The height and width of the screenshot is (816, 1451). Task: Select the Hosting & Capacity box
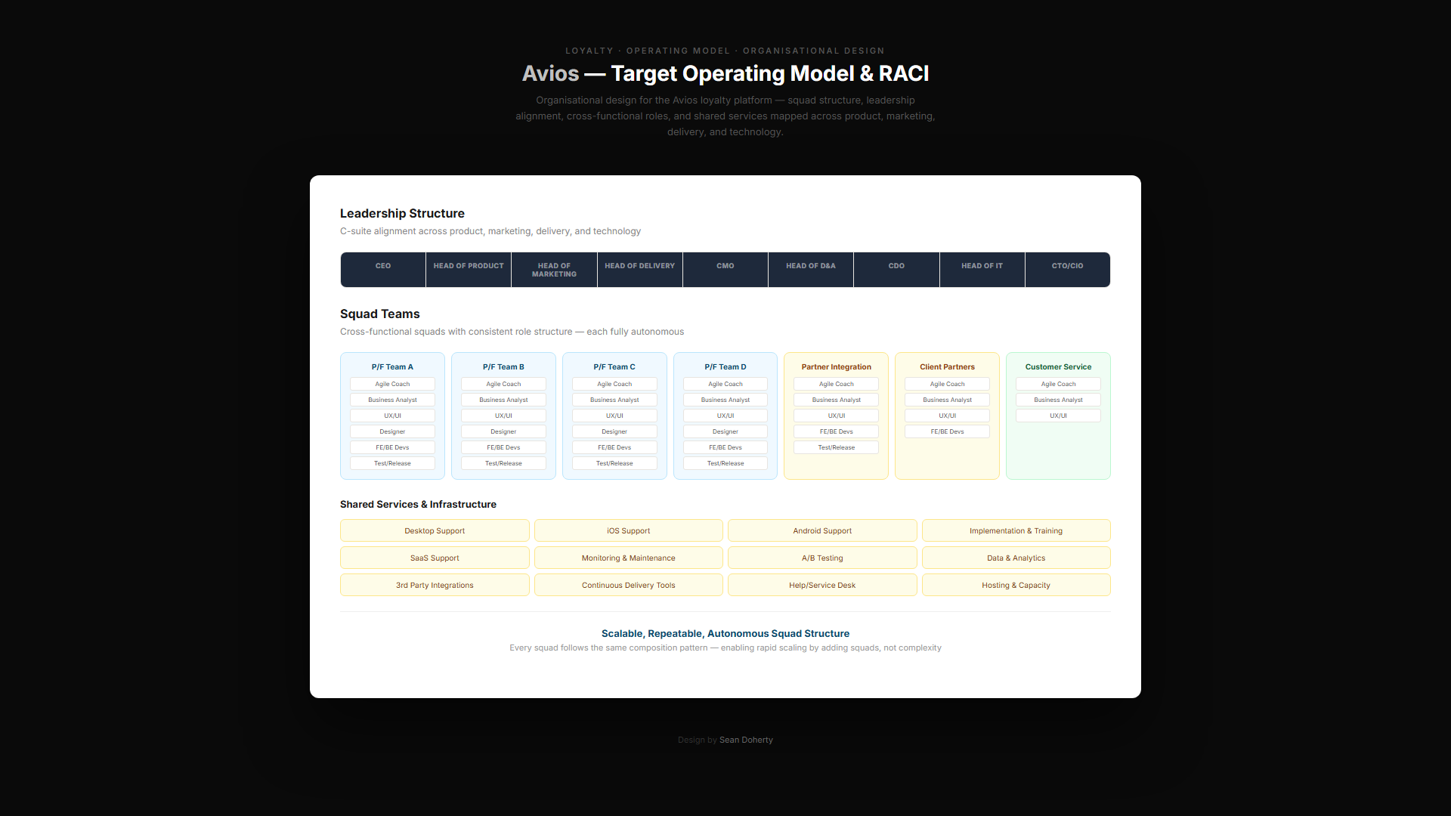click(1016, 585)
